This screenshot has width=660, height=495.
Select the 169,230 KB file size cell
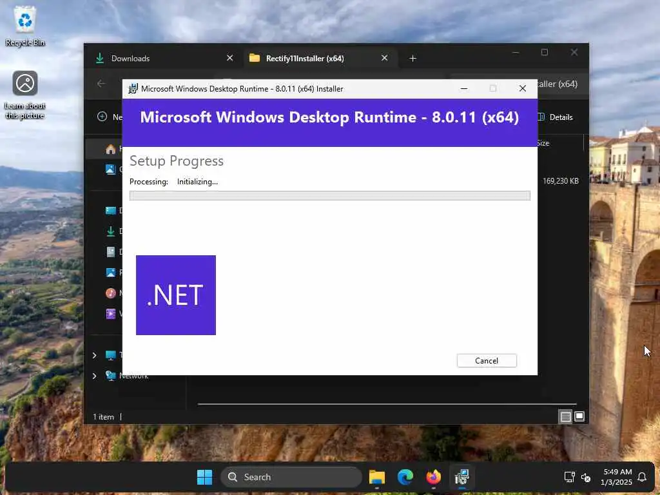560,181
